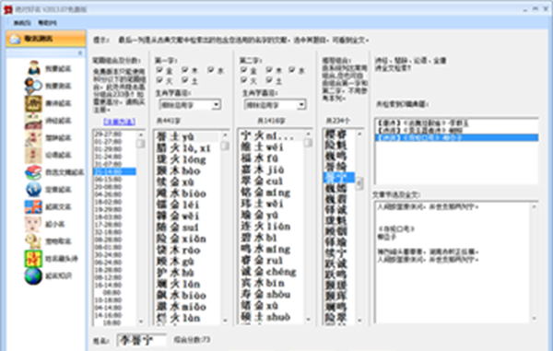Select the 'lóng' row in first character list

tap(187, 159)
